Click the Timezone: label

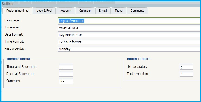[x=12, y=27]
